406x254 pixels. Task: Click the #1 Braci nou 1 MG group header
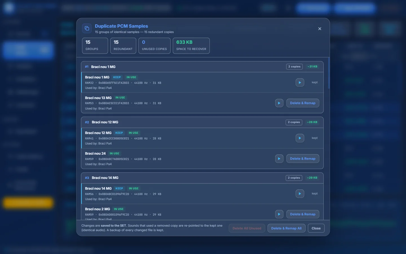202,67
